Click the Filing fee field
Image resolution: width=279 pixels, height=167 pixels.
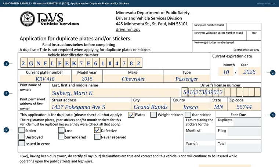244,132
